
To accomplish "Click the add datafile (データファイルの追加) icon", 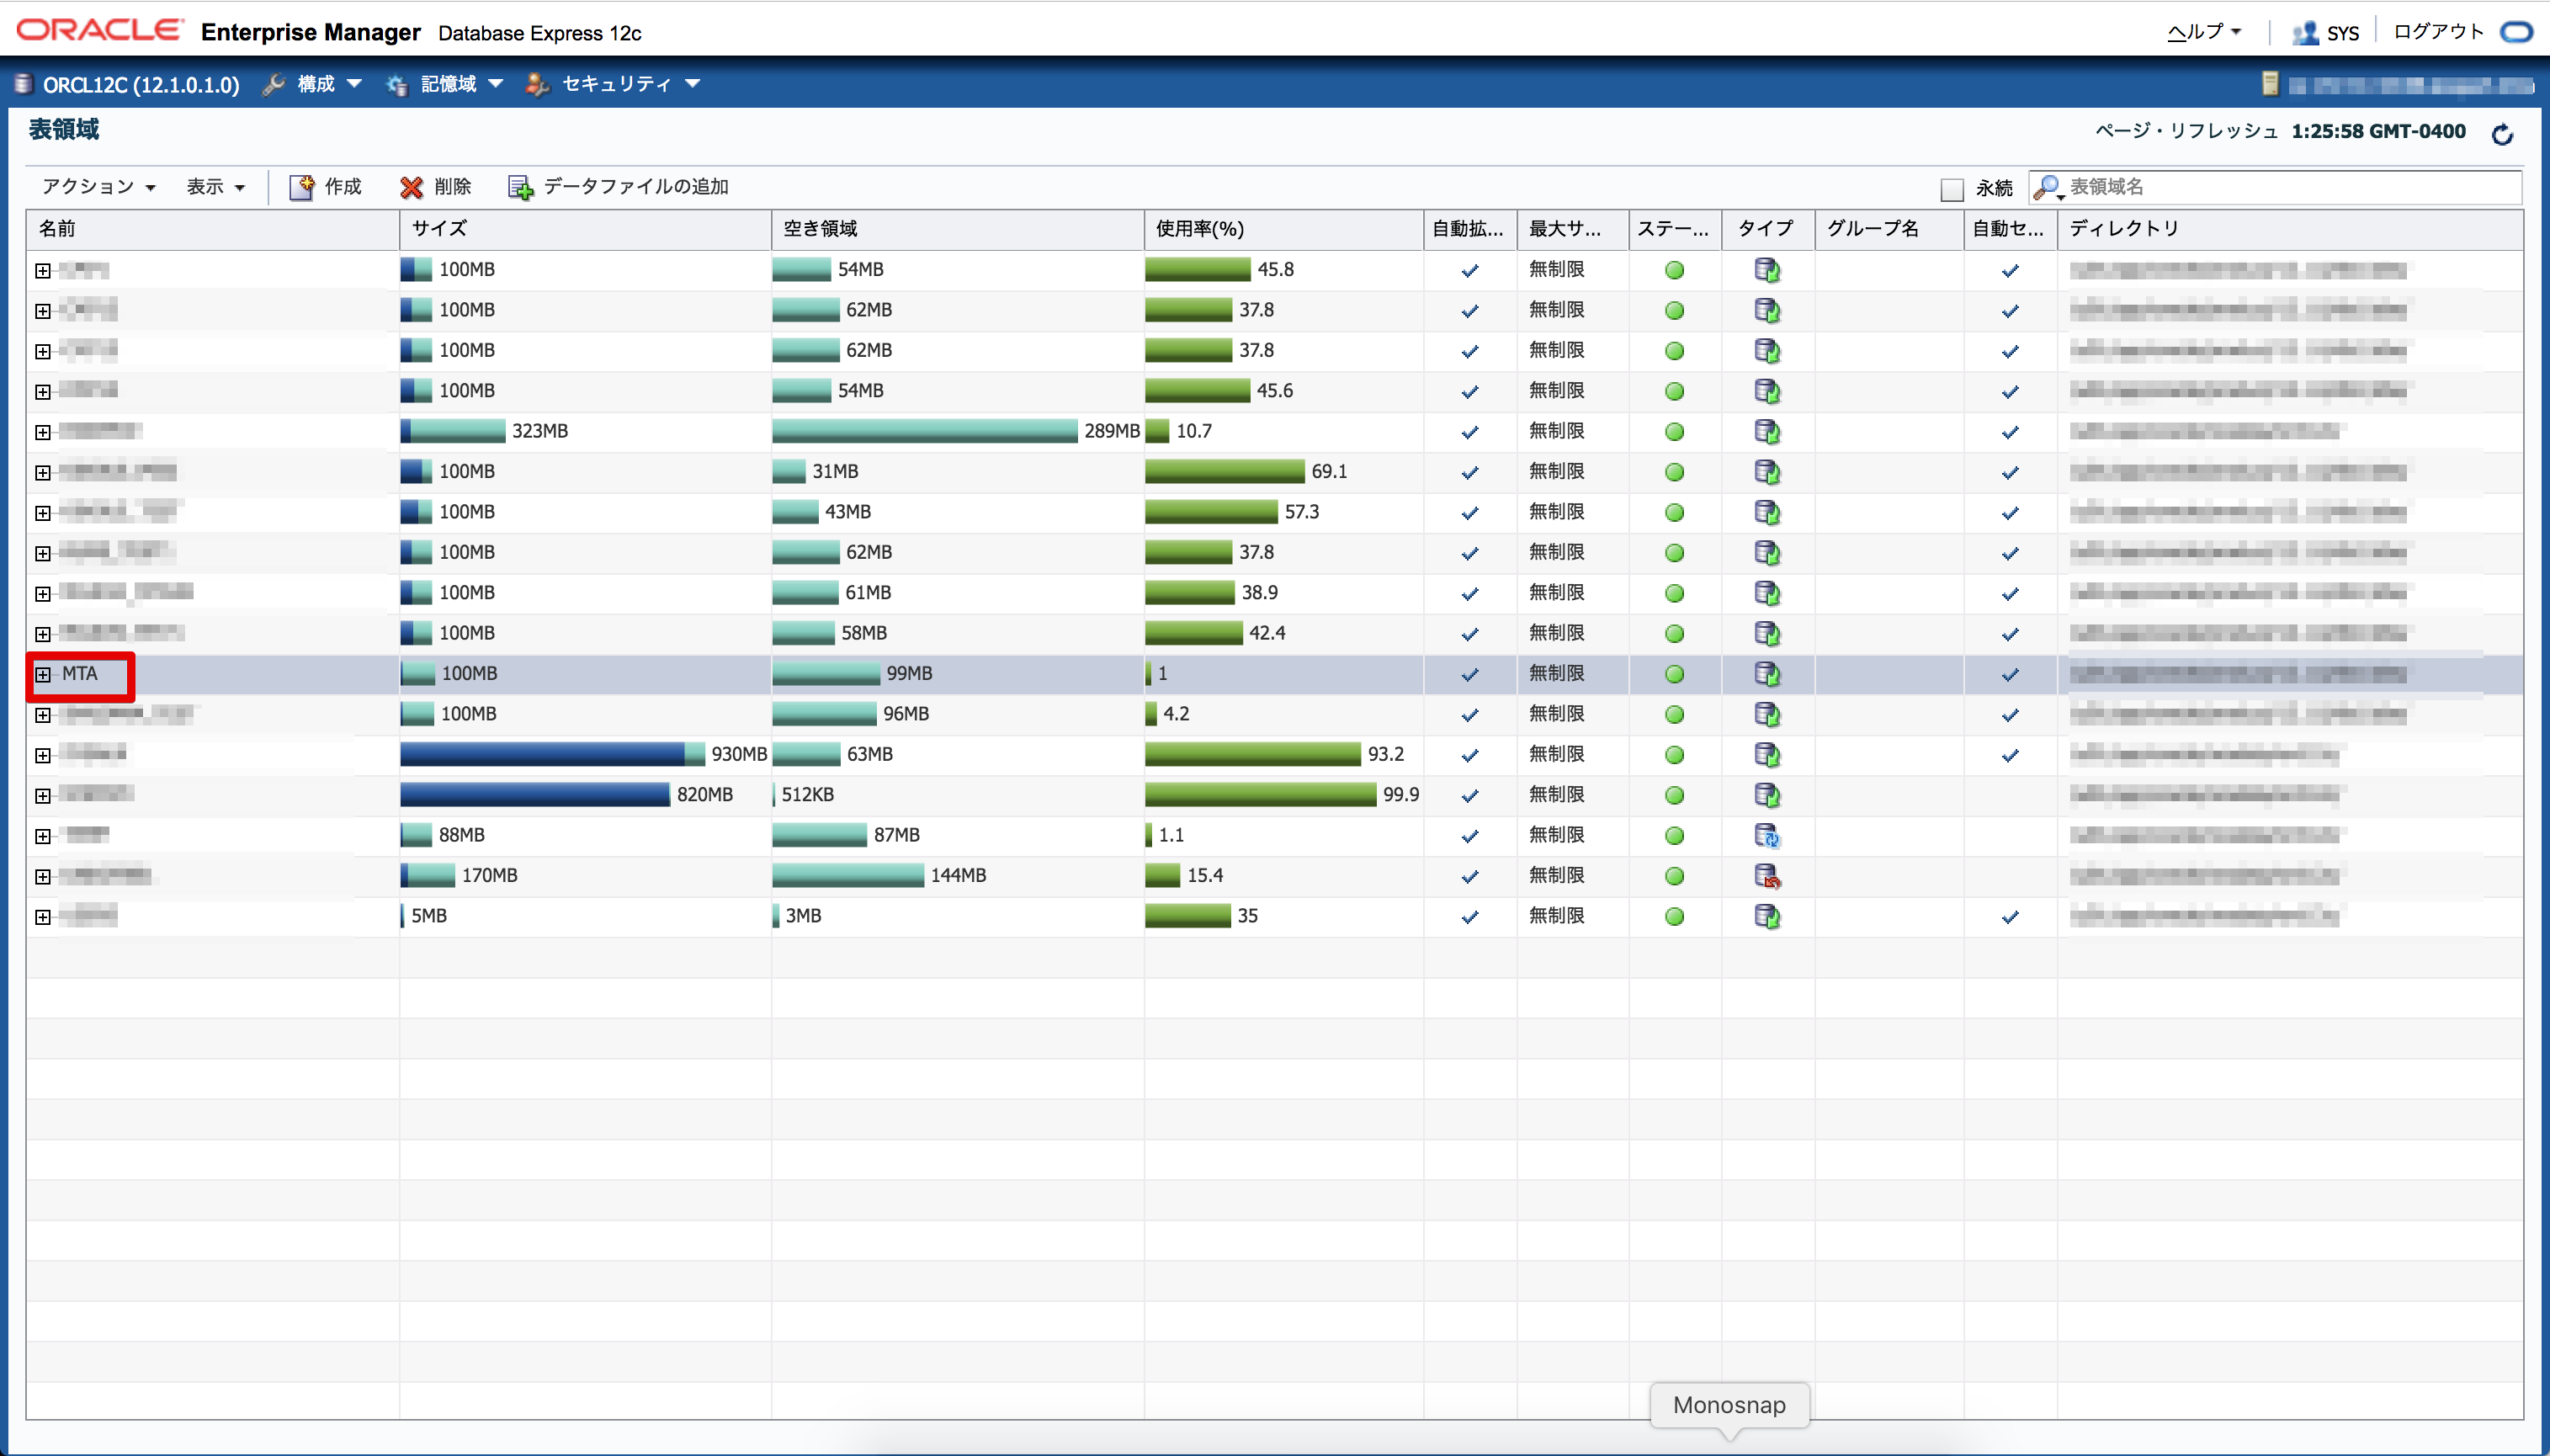I will [520, 187].
